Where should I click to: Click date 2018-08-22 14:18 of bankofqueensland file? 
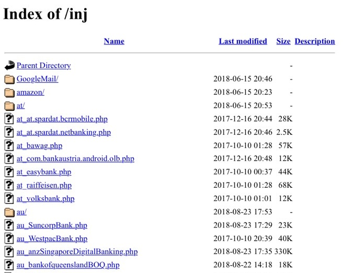243,265
